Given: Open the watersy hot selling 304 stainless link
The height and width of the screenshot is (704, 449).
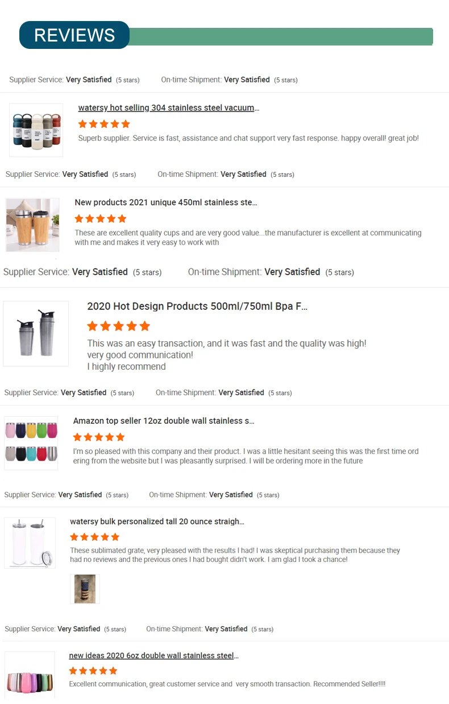Looking at the screenshot, I should tap(168, 108).
